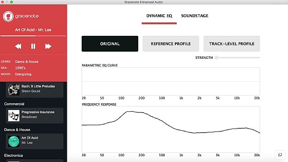288x162 pixels.
Task: Skip back with the rewind button
Action: point(18,46)
